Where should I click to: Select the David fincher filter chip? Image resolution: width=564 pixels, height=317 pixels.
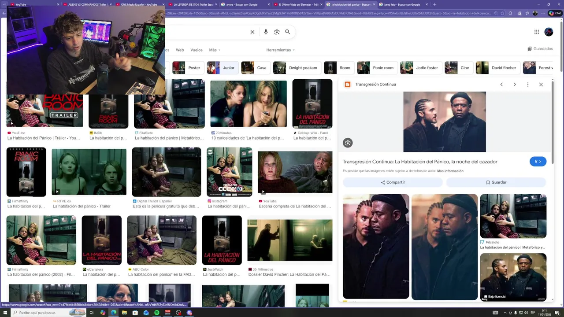pyautogui.click(x=498, y=68)
